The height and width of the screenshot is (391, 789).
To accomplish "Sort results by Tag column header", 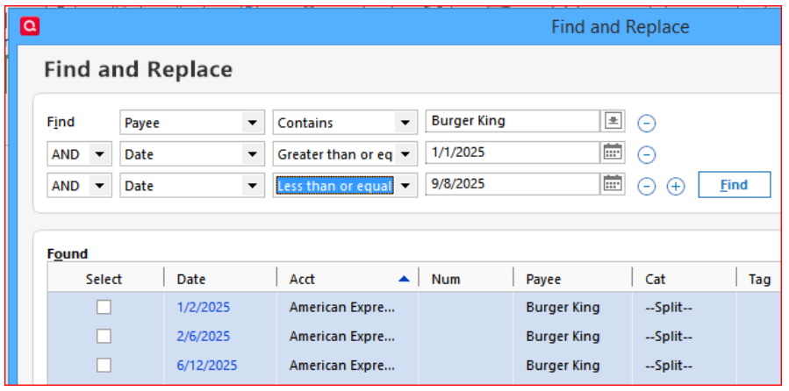I will 759,279.
